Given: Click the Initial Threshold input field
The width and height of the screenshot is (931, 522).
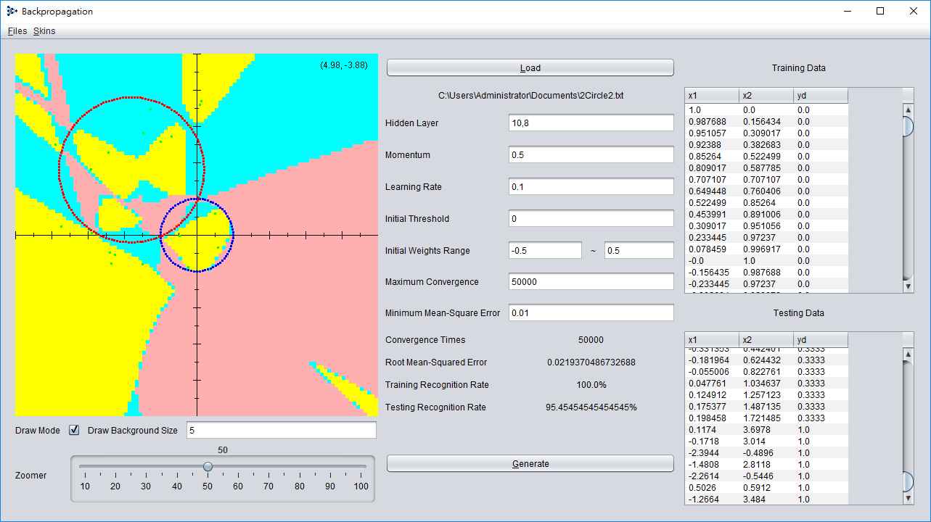Looking at the screenshot, I should [591, 219].
